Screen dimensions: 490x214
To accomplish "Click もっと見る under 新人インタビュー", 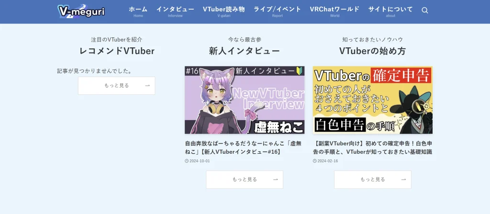I will pyautogui.click(x=245, y=180).
